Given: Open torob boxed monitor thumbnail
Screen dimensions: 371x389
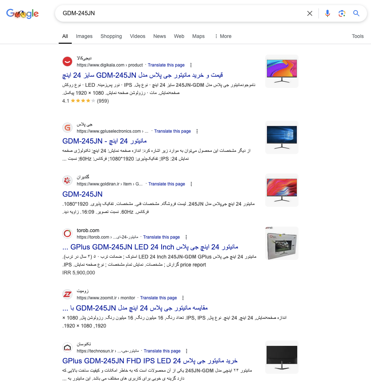Looking at the screenshot, I should pyautogui.click(x=282, y=243).
